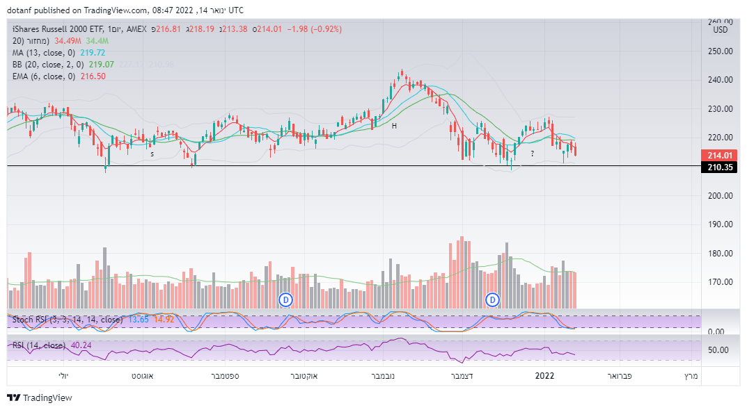Click the open price value 216.81 in legend
The height and width of the screenshot is (410, 747).
pyautogui.click(x=168, y=29)
